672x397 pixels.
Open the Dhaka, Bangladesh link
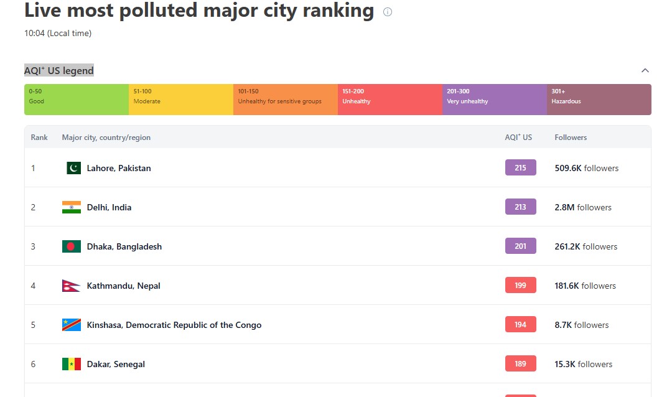tap(124, 246)
